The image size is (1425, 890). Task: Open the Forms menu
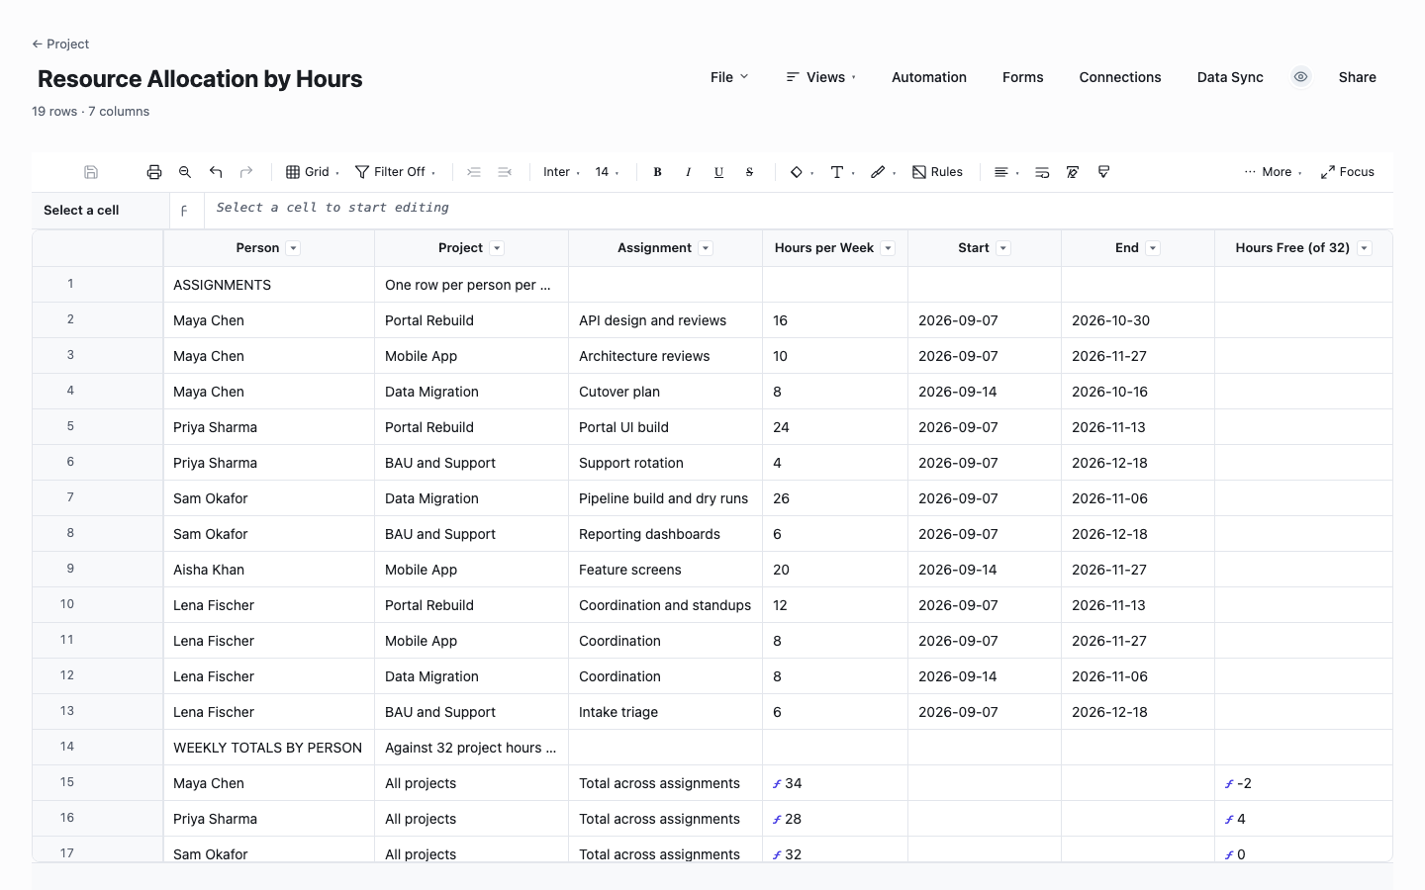point(1022,77)
